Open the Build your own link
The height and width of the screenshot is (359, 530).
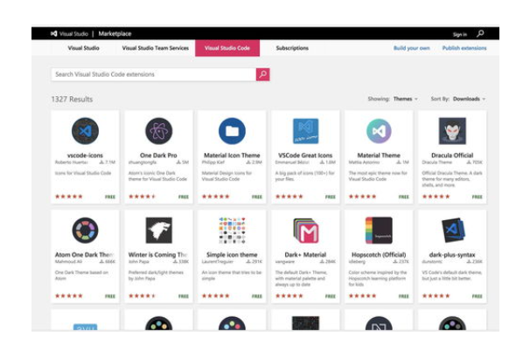pyautogui.click(x=412, y=48)
